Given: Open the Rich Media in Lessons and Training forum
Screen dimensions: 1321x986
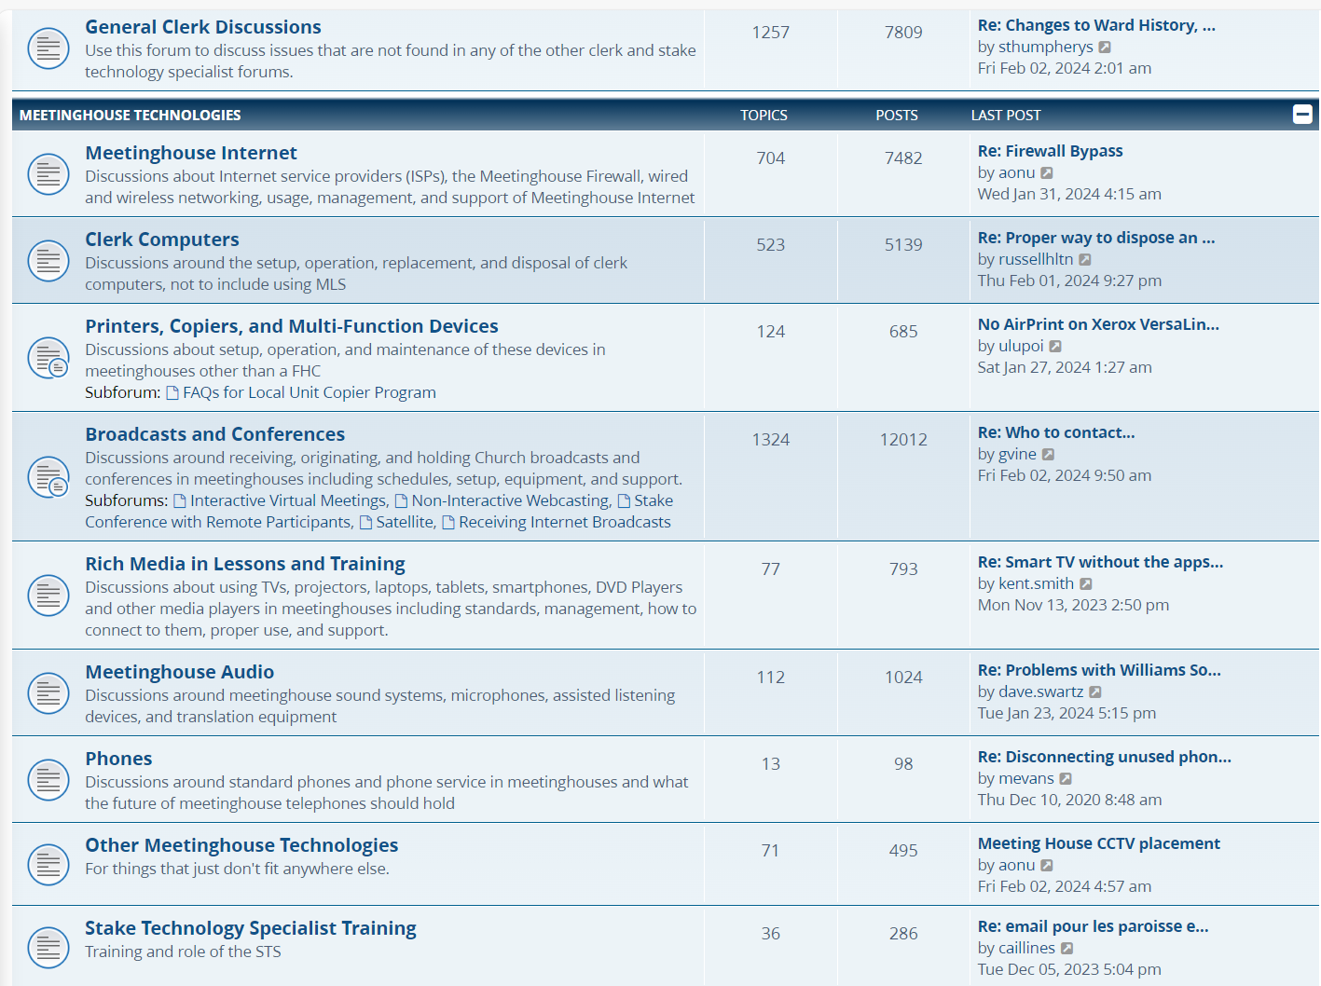Looking at the screenshot, I should click(245, 564).
